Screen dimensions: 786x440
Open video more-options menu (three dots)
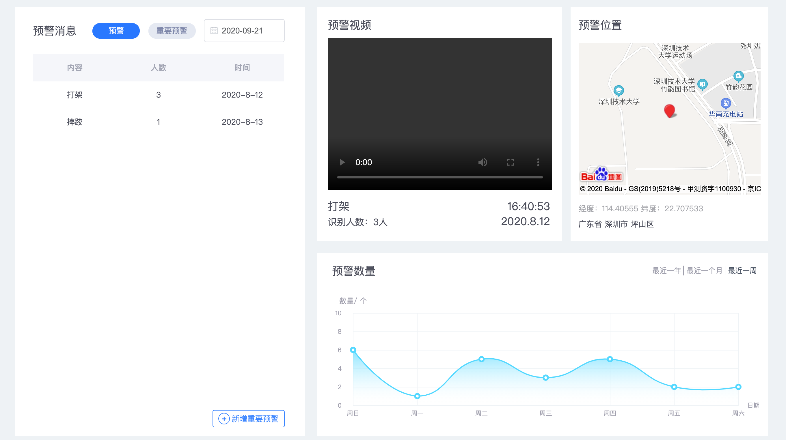coord(538,162)
